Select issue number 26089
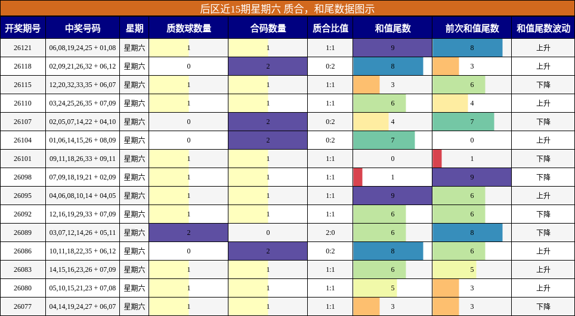 [x=23, y=233]
